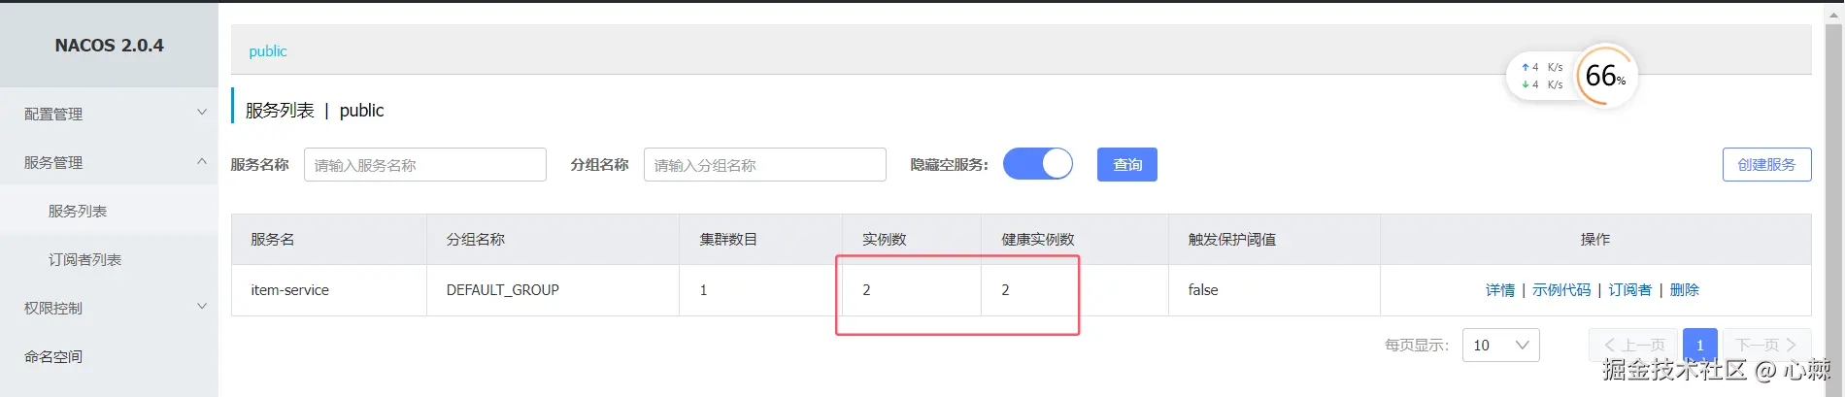Click the 下一页 next page button

1765,345
